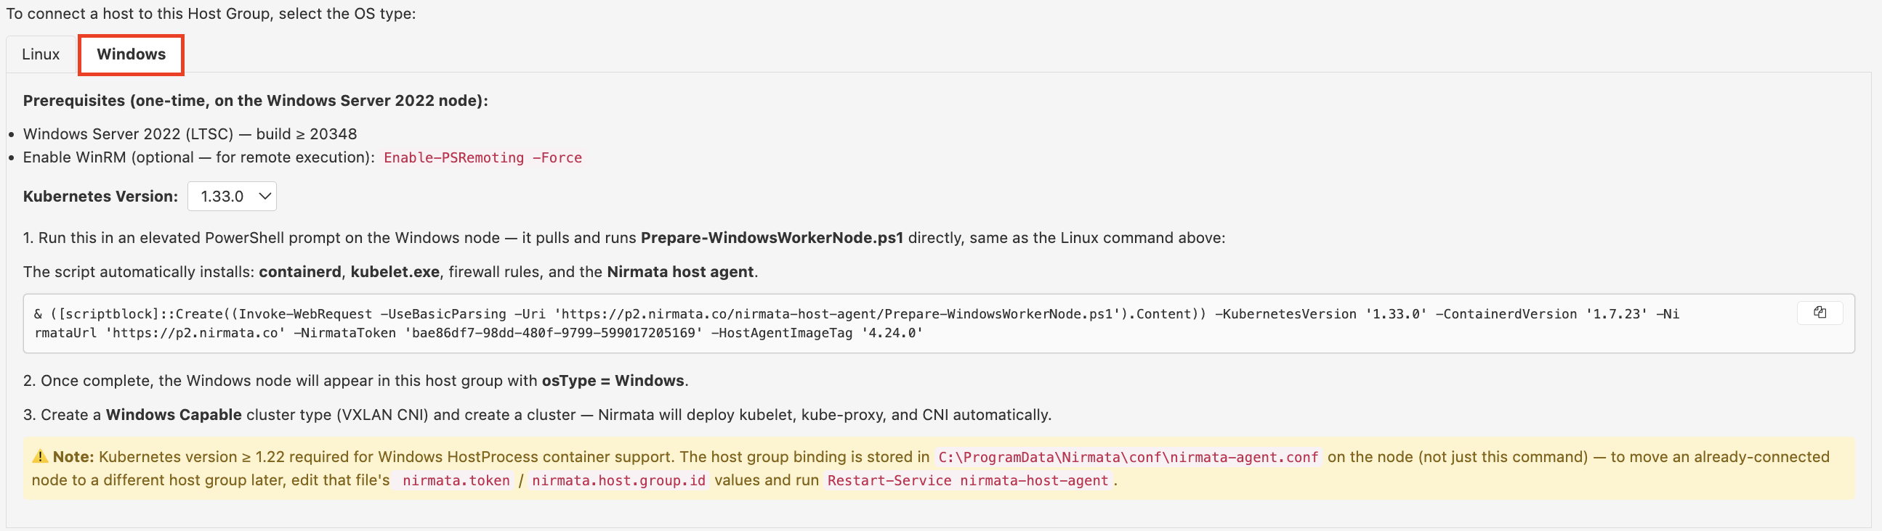1882x531 pixels.
Task: Click the 'select the OS type' instruction line
Action: pos(211,14)
